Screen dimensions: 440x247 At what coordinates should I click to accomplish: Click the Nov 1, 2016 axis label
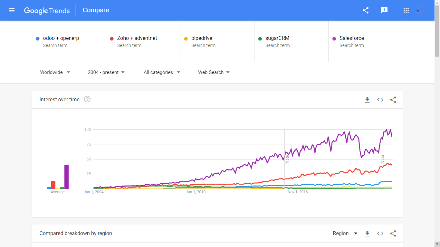298,192
